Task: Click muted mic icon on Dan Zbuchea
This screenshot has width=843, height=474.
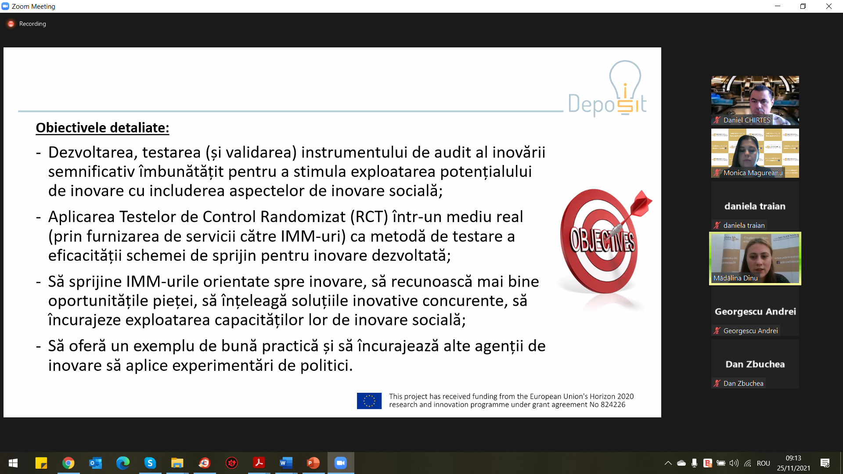Action: [x=717, y=383]
